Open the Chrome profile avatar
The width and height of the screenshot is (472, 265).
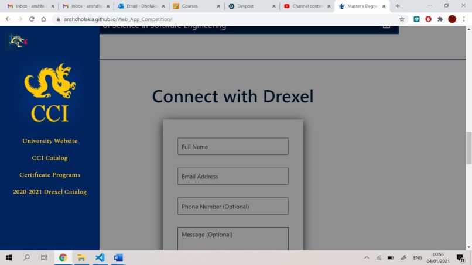[452, 19]
